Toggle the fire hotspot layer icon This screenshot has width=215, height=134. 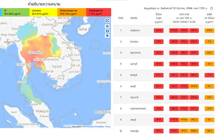click(x=107, y=26)
